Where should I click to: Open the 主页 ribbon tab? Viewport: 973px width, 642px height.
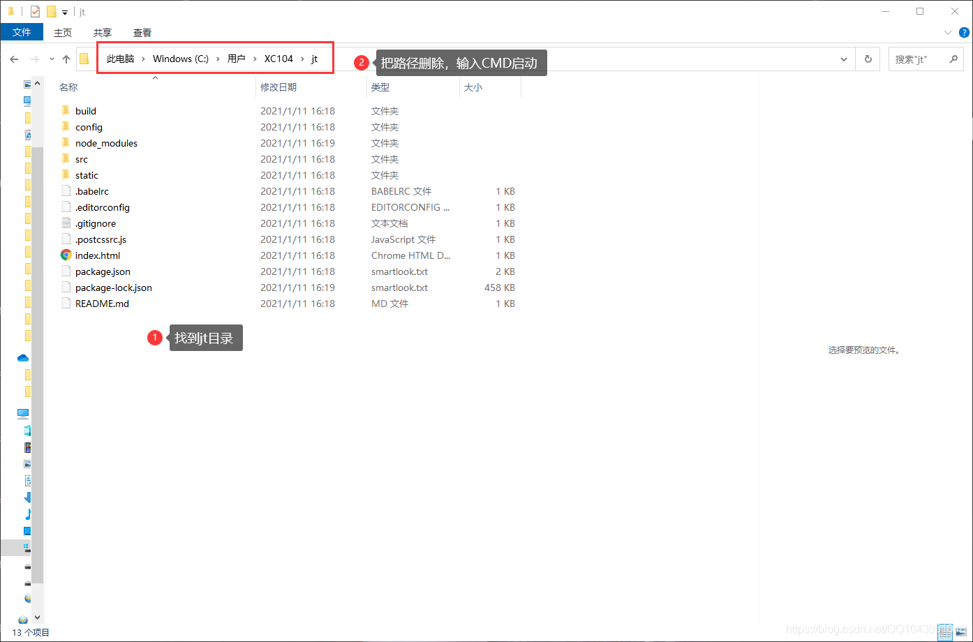click(63, 32)
